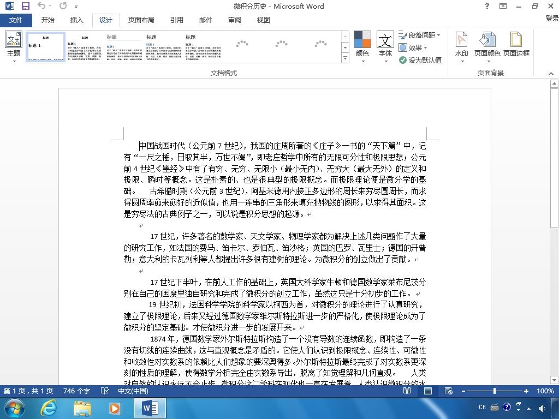This screenshot has height=419, width=559.
Task: Click zoom out minus button
Action: coord(463,391)
